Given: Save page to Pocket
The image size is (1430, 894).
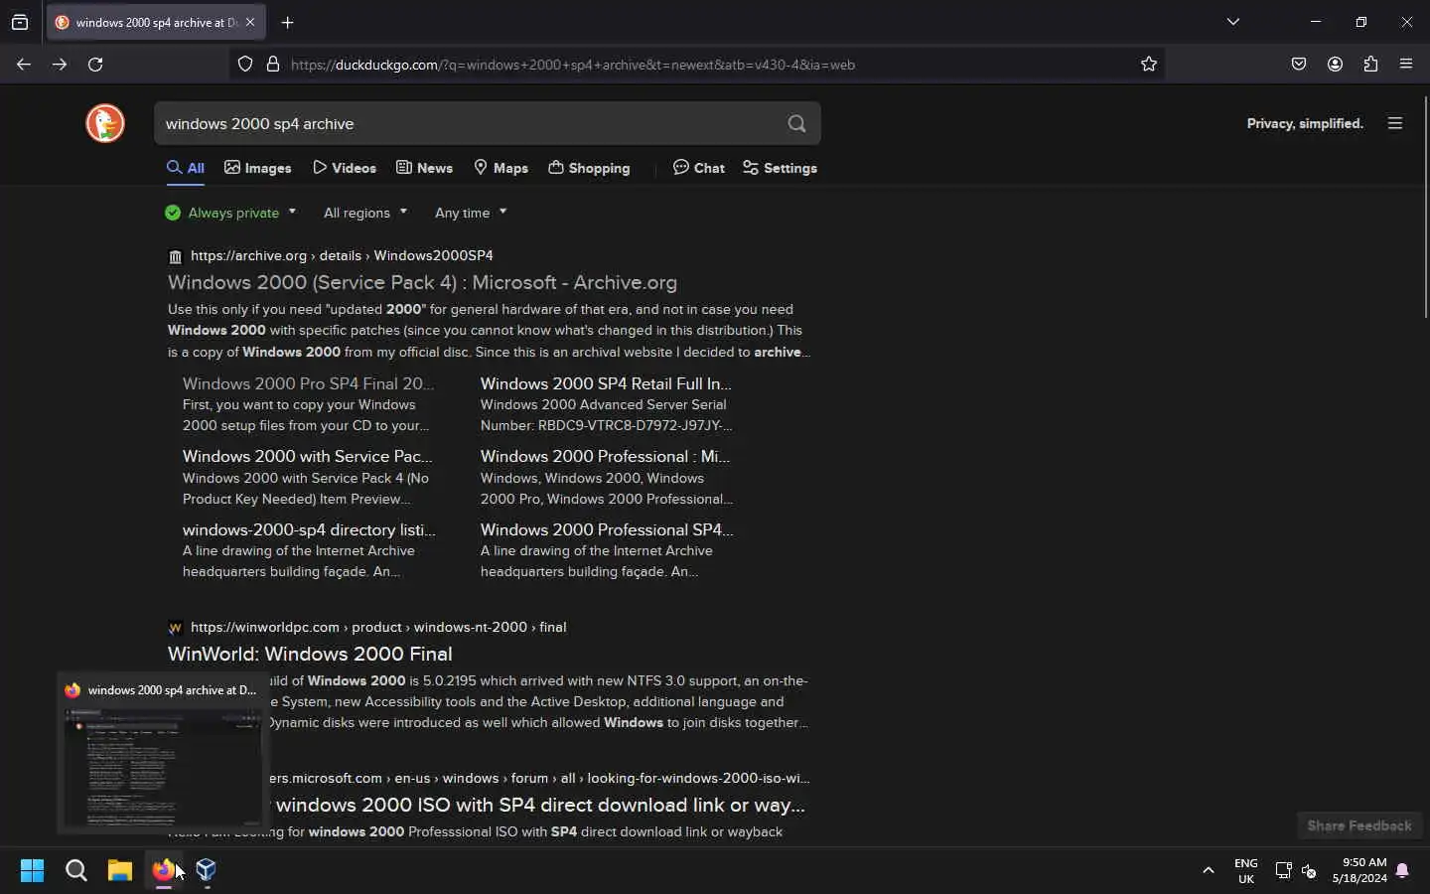Looking at the screenshot, I should coord(1300,65).
